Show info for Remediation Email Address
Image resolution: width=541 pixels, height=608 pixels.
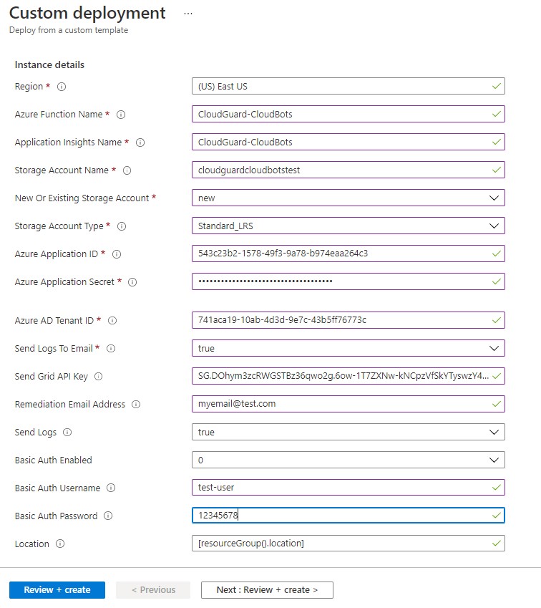point(136,405)
